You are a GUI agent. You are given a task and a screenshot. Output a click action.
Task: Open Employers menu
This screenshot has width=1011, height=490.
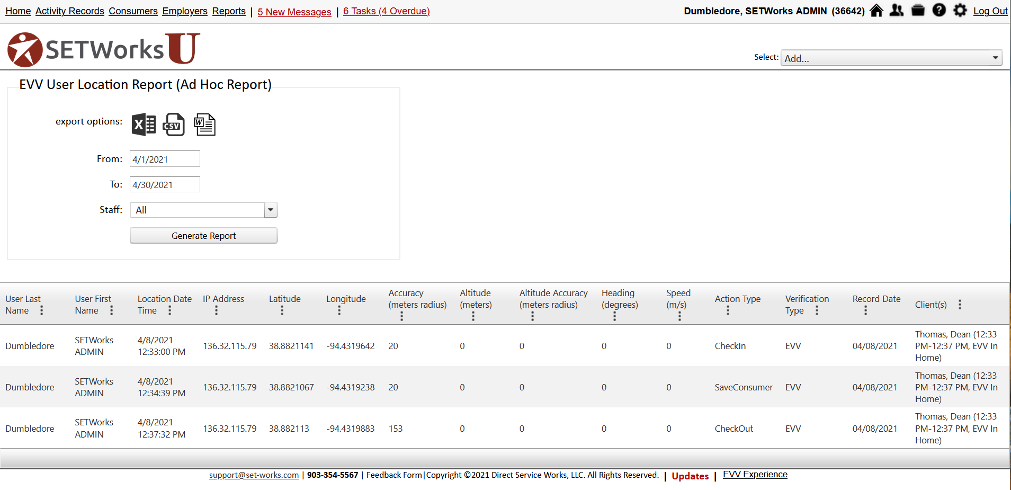[185, 11]
